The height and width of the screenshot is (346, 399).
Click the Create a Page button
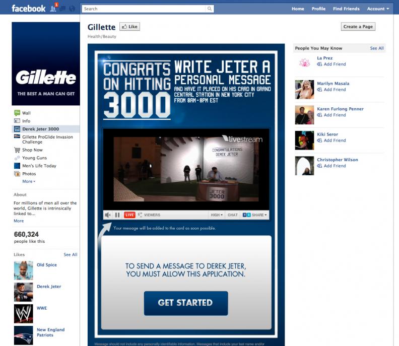[358, 27]
